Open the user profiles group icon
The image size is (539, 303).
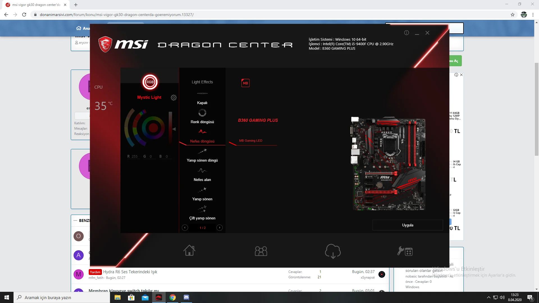261,251
